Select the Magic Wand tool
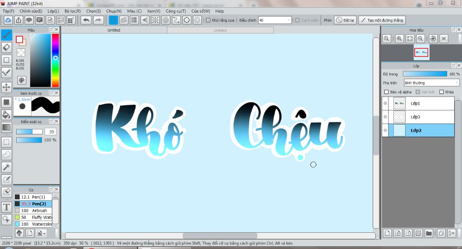The height and width of the screenshot is (249, 462). [x=6, y=167]
